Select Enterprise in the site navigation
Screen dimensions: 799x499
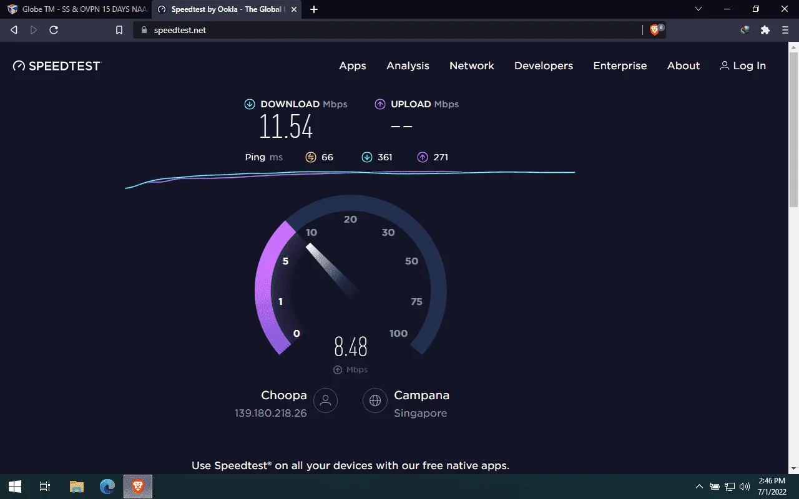click(x=620, y=65)
